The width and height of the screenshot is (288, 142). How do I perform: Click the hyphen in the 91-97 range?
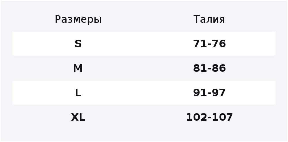click(x=210, y=93)
